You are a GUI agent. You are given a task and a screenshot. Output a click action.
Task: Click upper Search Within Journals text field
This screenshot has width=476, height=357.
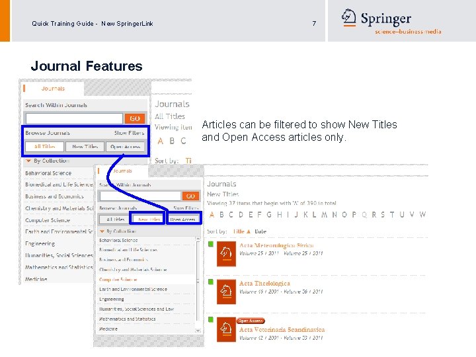[74, 118]
